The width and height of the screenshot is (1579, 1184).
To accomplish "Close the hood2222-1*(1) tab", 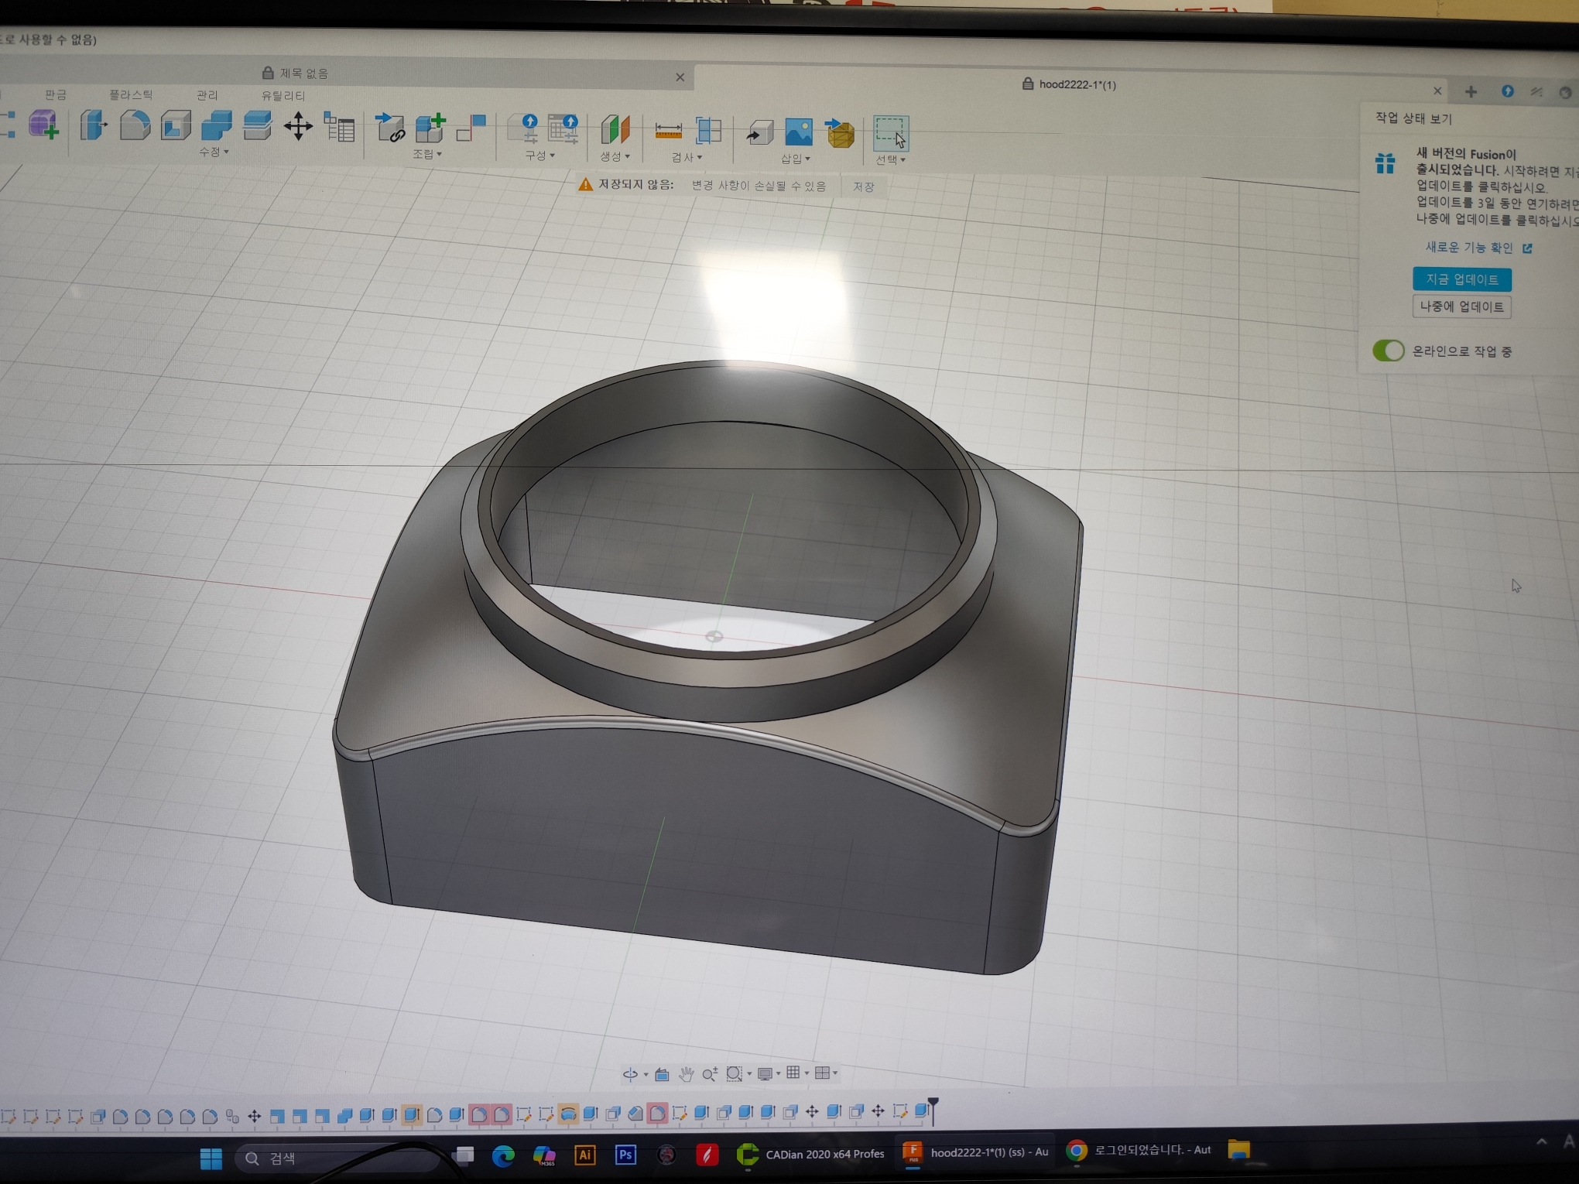I will [x=1437, y=91].
